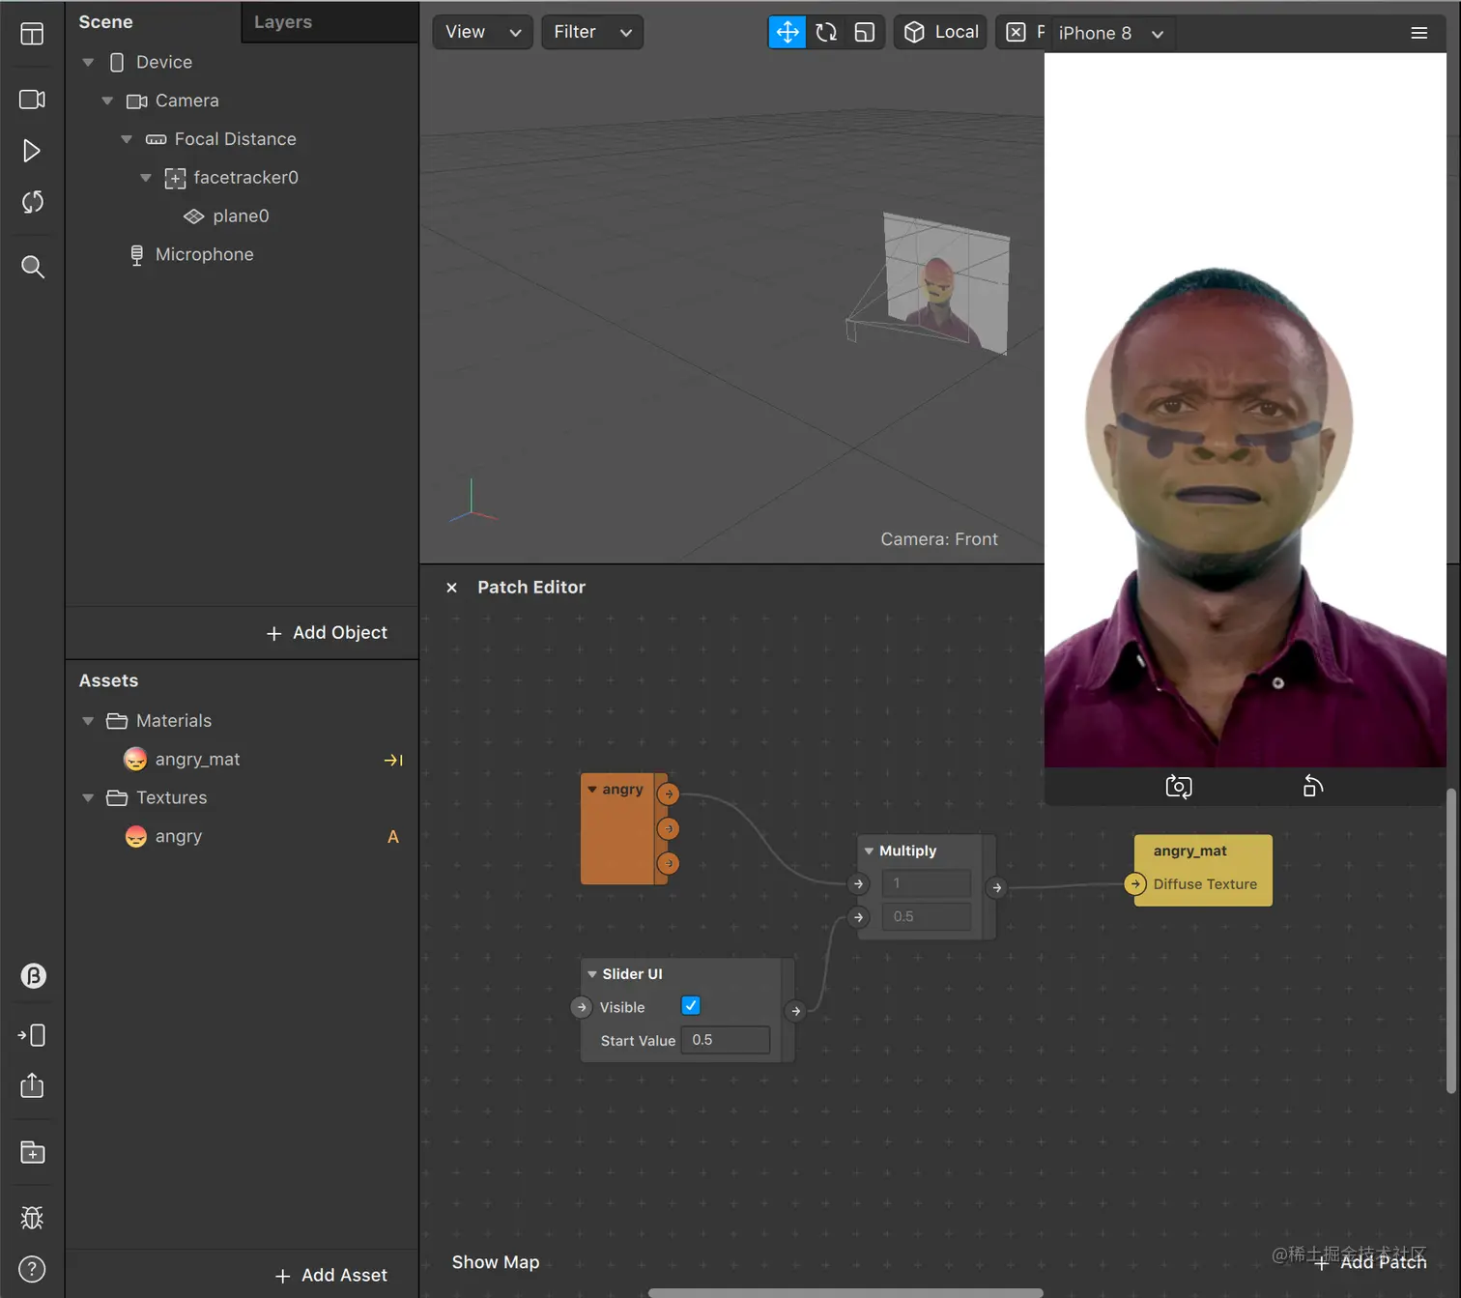Select angry texture asset
Screen dimensions: 1461x1298
[x=178, y=837]
